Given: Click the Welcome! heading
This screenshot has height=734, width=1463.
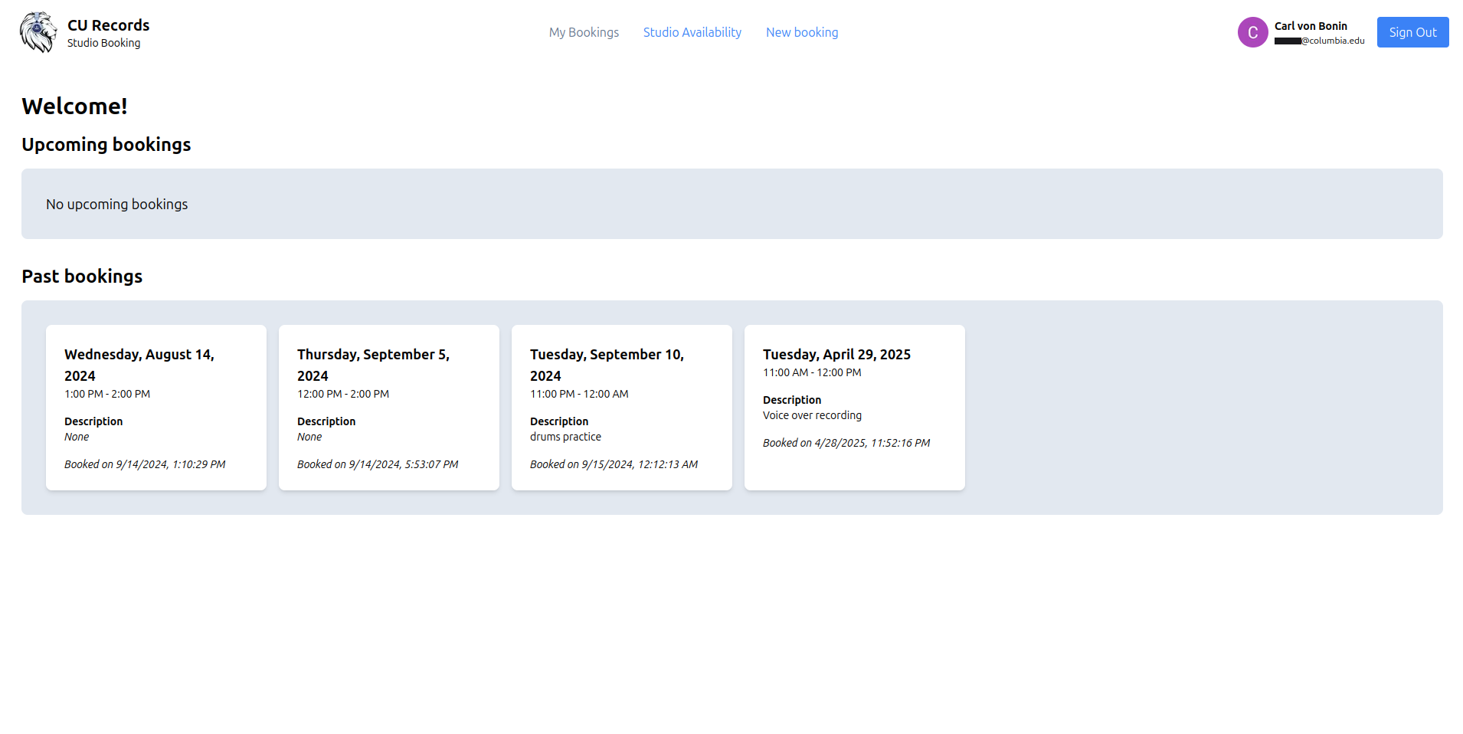Looking at the screenshot, I should coord(74,106).
